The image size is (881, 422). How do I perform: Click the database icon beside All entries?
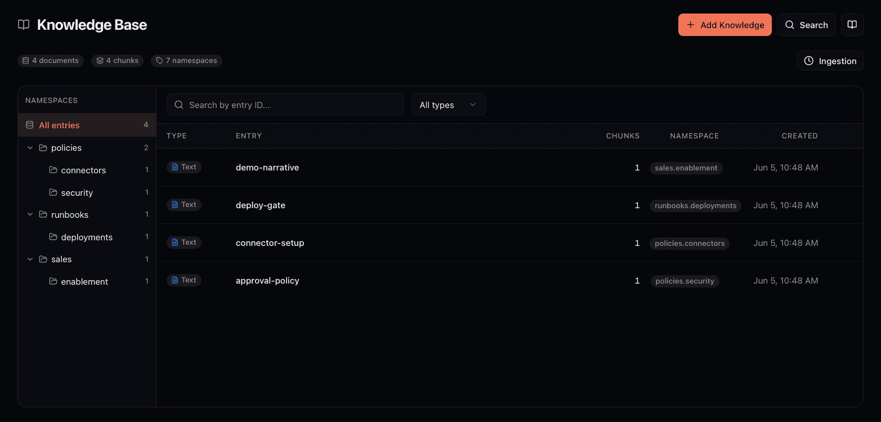pos(30,125)
